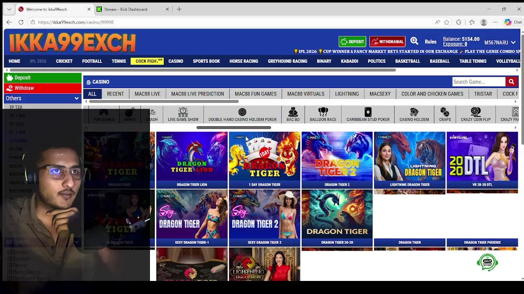
Task: Select the Crazy Coin Flip icon
Action: (x=476, y=114)
